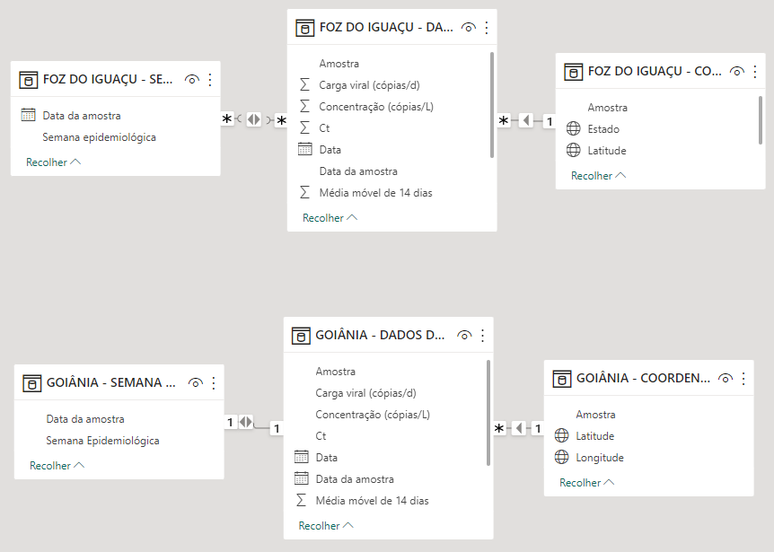Select the filter direction arrow near FOZ DO IGUAÇU - CO...
774x552 pixels.
[526, 120]
